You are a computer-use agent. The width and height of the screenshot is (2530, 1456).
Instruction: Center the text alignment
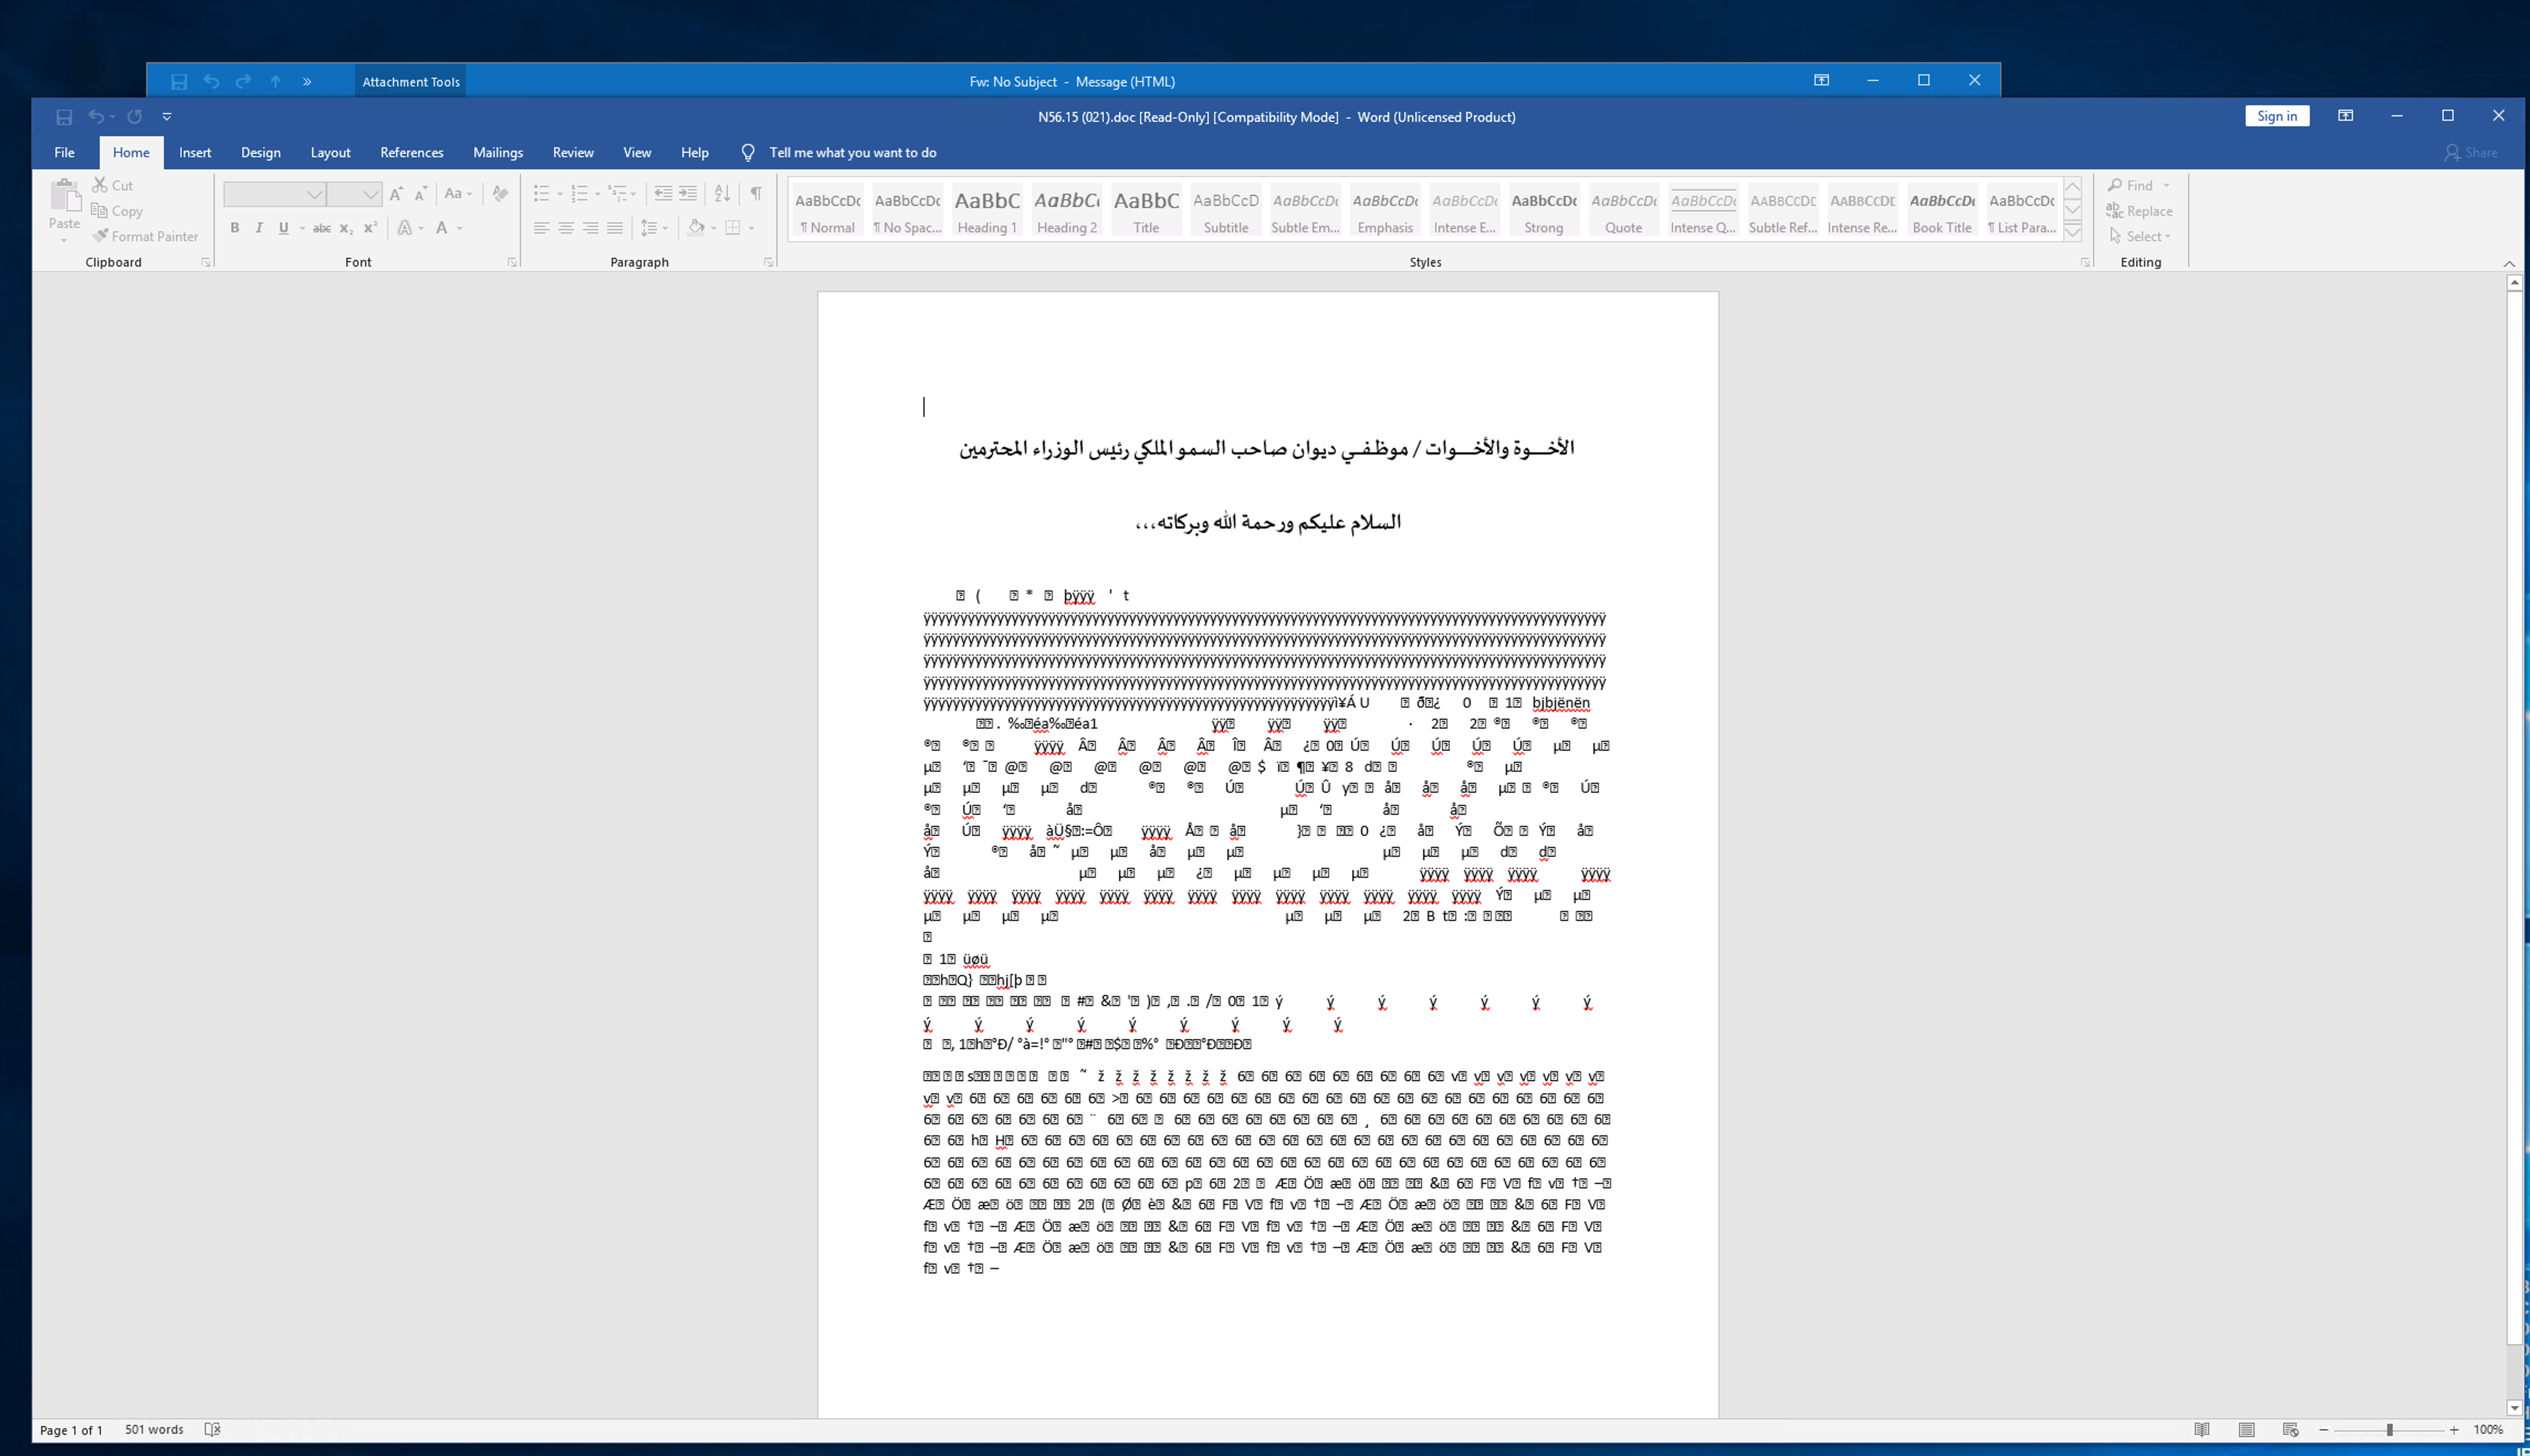[x=566, y=228]
